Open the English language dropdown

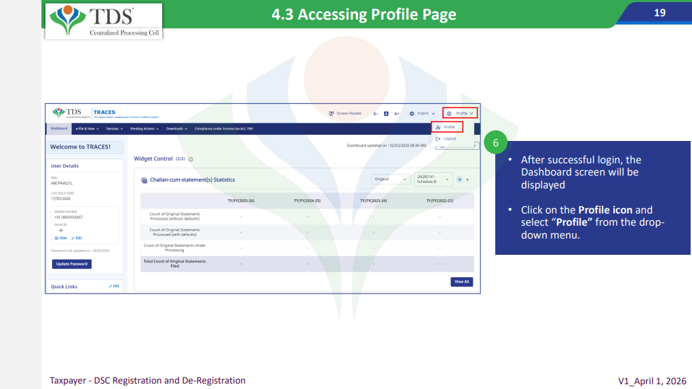[x=422, y=113]
